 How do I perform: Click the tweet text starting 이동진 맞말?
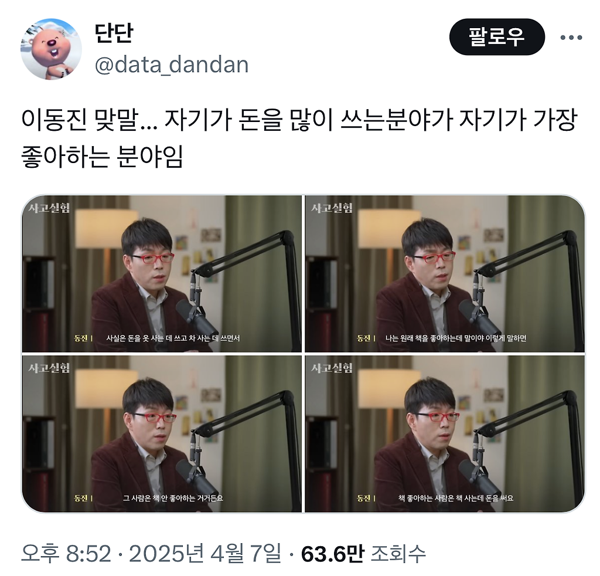299,138
